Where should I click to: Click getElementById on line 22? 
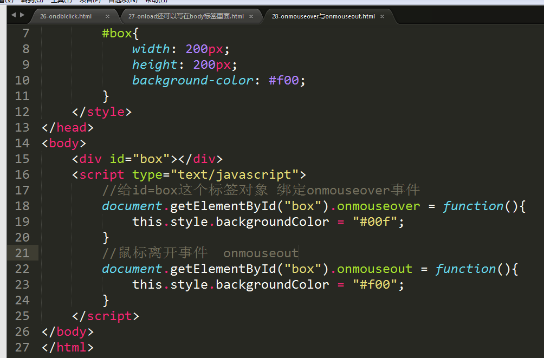click(223, 269)
